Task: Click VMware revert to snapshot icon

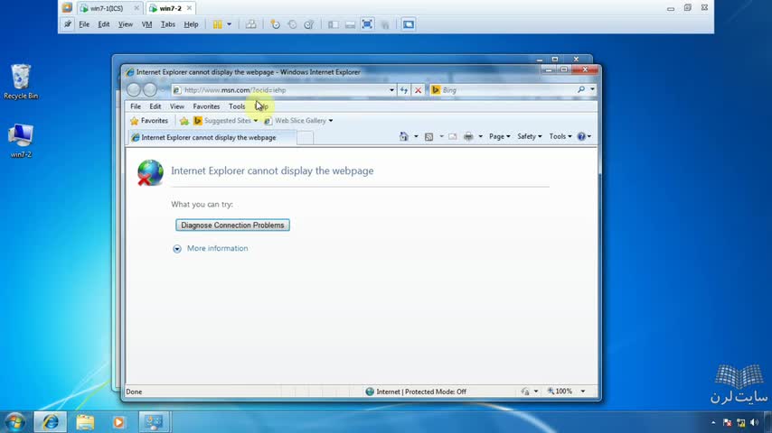Action: 292,24
